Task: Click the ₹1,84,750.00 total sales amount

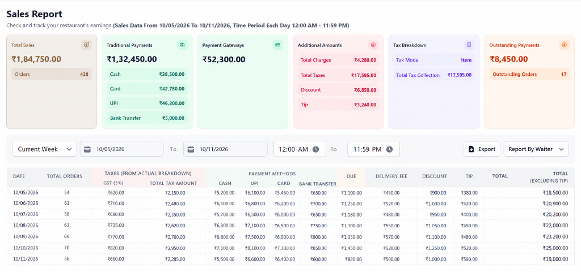Action: click(36, 59)
